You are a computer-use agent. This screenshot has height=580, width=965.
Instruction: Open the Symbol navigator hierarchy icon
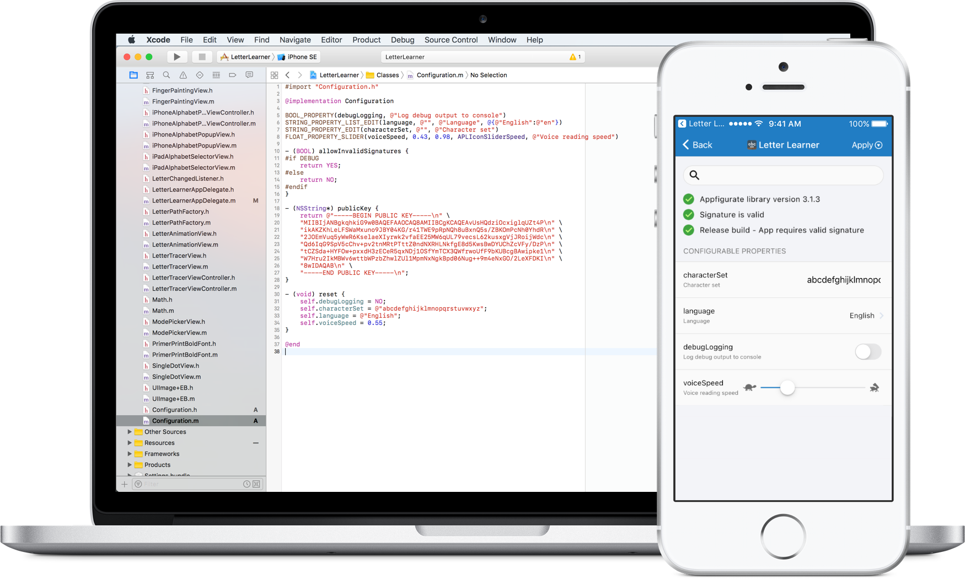(x=150, y=75)
